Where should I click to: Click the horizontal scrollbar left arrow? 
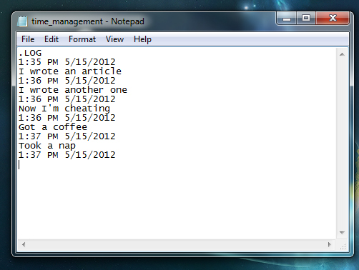point(24,244)
